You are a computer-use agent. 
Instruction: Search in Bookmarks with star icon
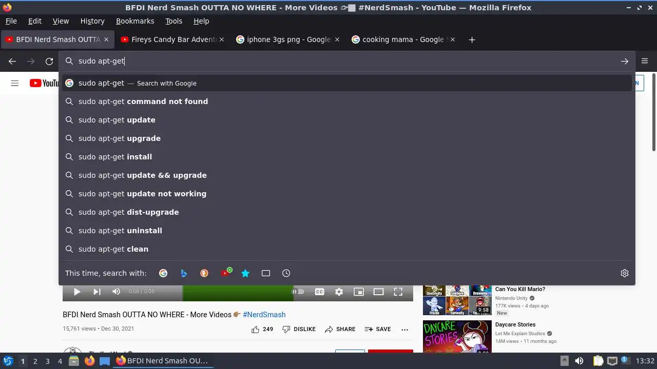pyautogui.click(x=245, y=273)
